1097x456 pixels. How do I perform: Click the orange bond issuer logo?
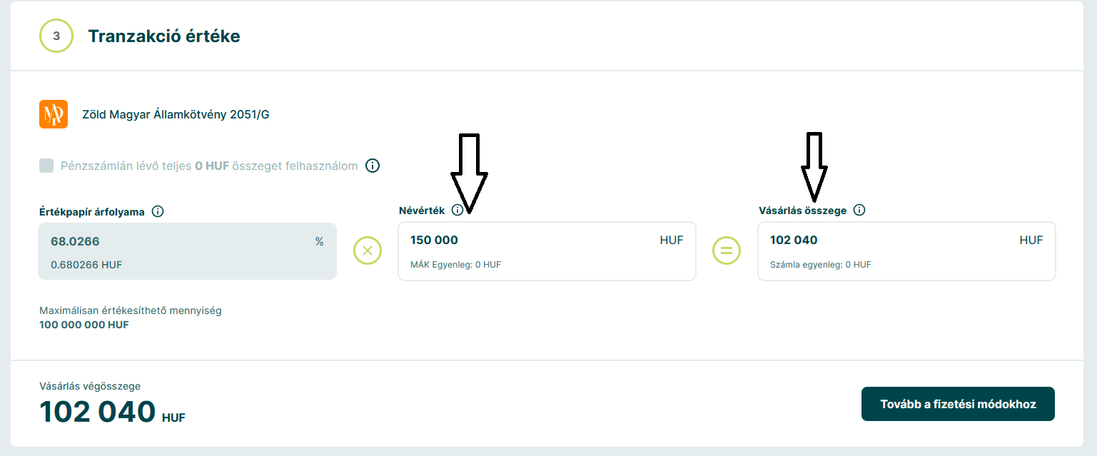tap(54, 114)
